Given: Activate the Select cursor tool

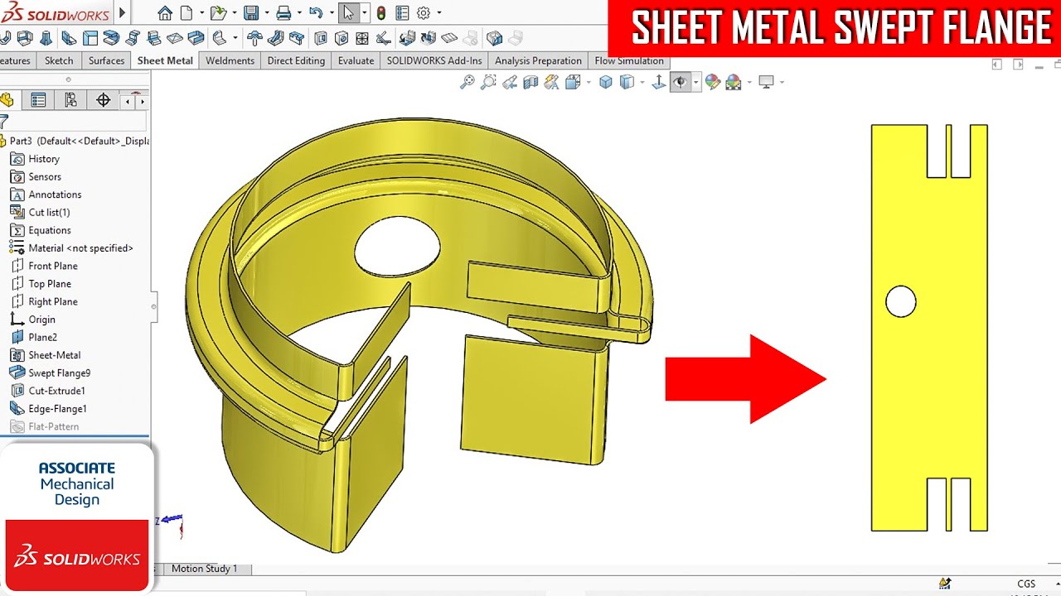Looking at the screenshot, I should [348, 13].
